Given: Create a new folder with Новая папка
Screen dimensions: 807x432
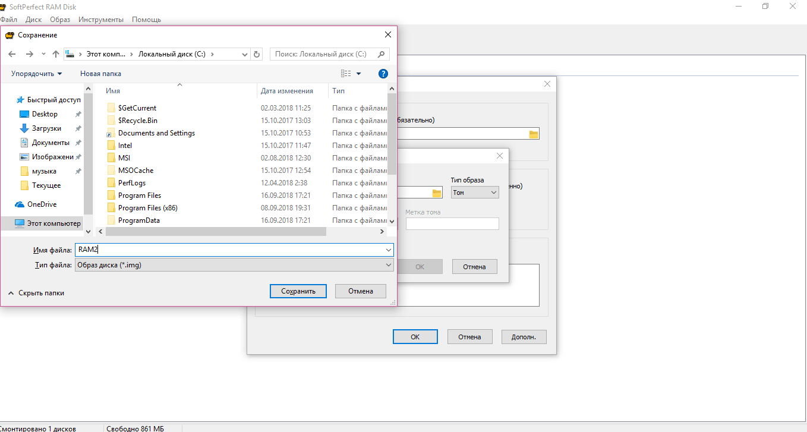Looking at the screenshot, I should pyautogui.click(x=100, y=74).
